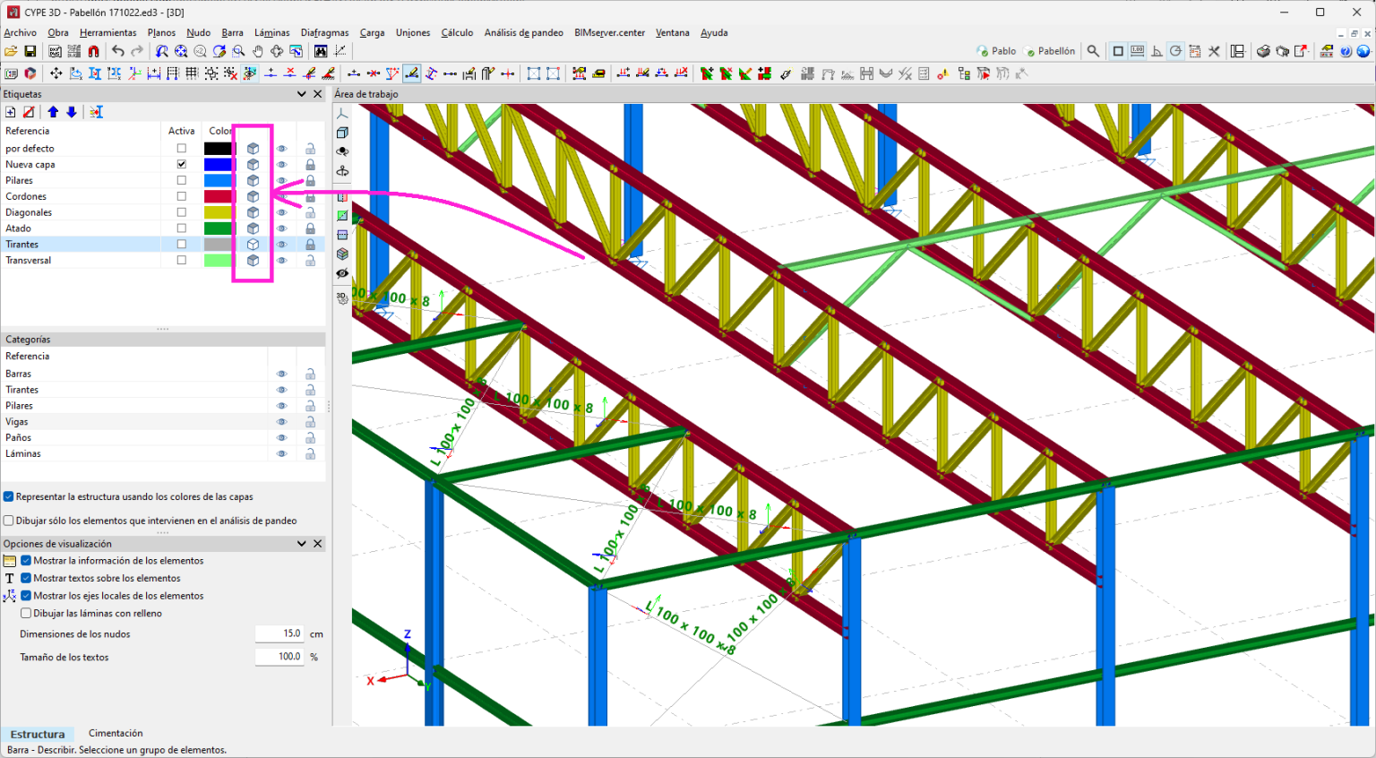
Task: Collapse the Etiquetas panel chevron
Action: (302, 94)
